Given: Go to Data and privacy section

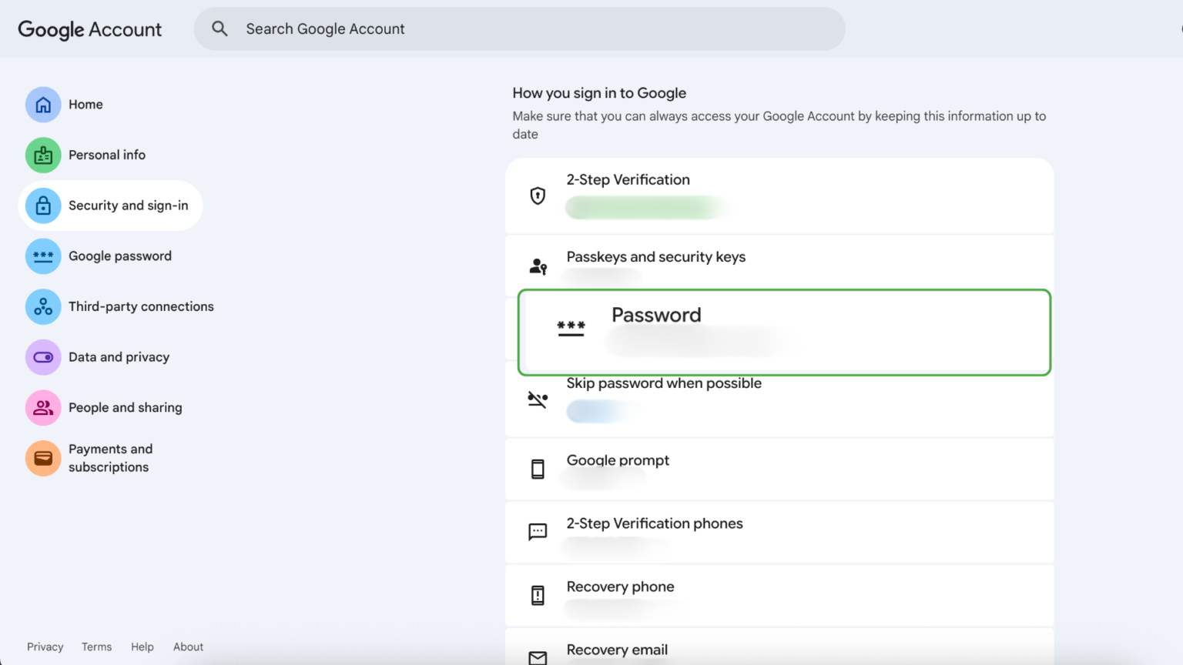Looking at the screenshot, I should tap(119, 357).
